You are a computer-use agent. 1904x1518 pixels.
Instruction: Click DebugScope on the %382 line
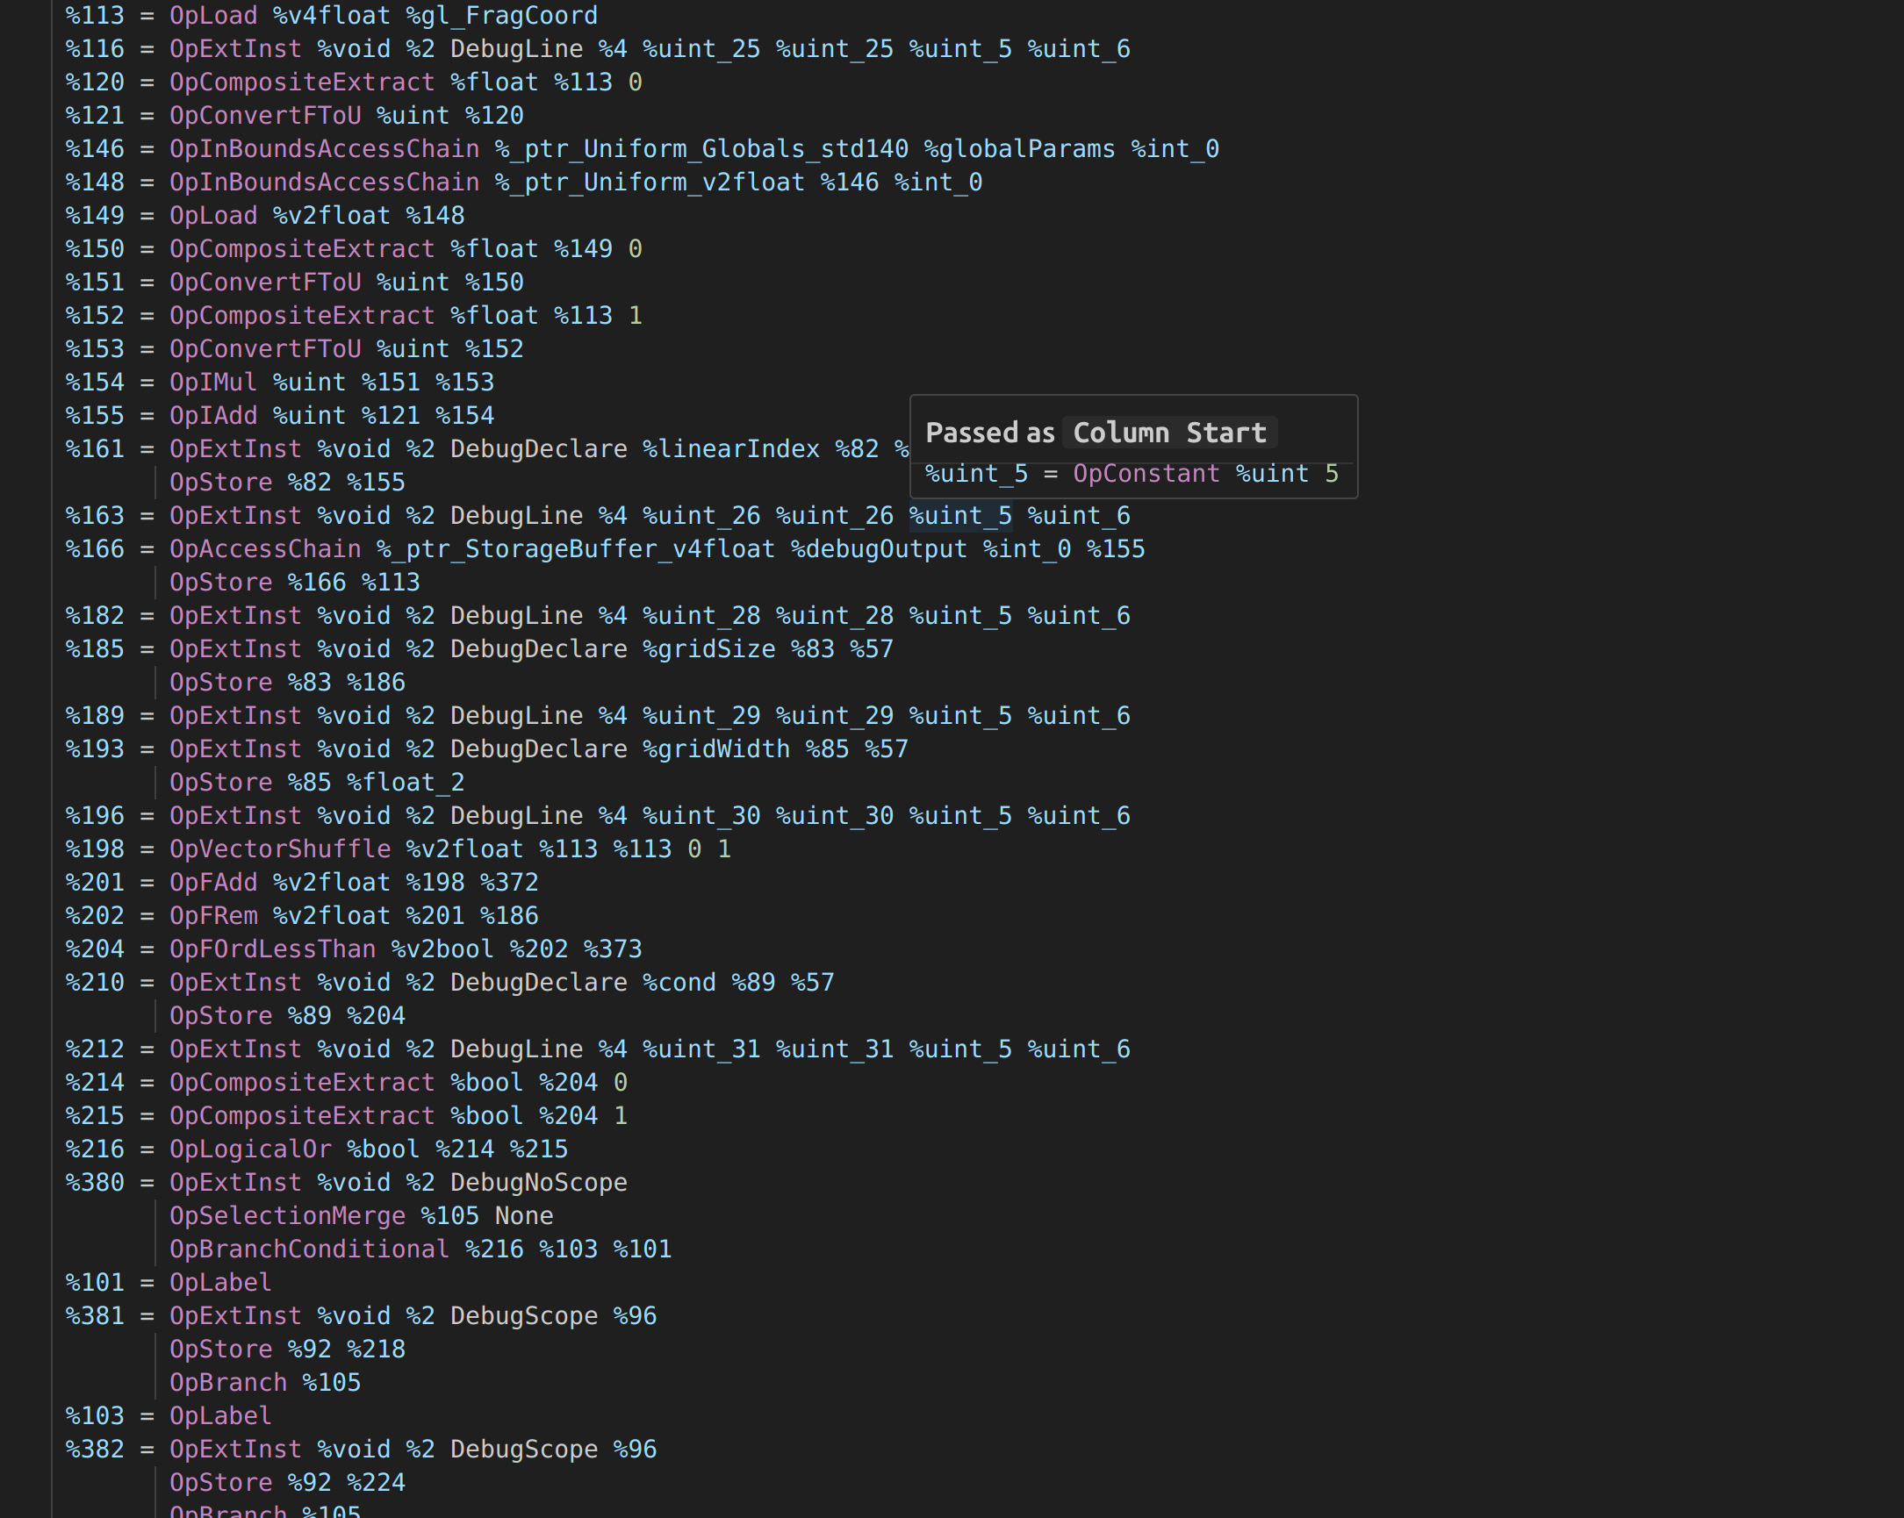[524, 1450]
